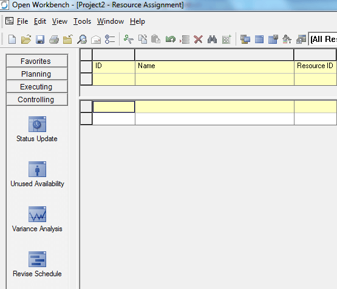The width and height of the screenshot is (337, 289).
Task: Open the View menu
Action: (60, 21)
